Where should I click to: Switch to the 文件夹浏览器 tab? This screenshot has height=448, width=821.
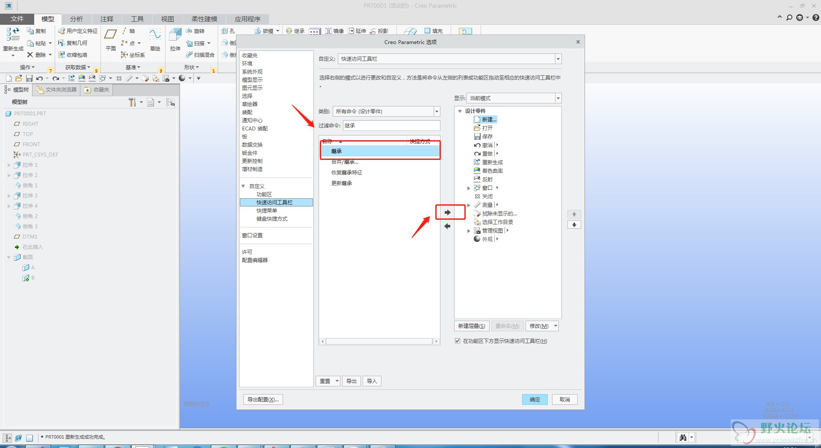(x=57, y=90)
